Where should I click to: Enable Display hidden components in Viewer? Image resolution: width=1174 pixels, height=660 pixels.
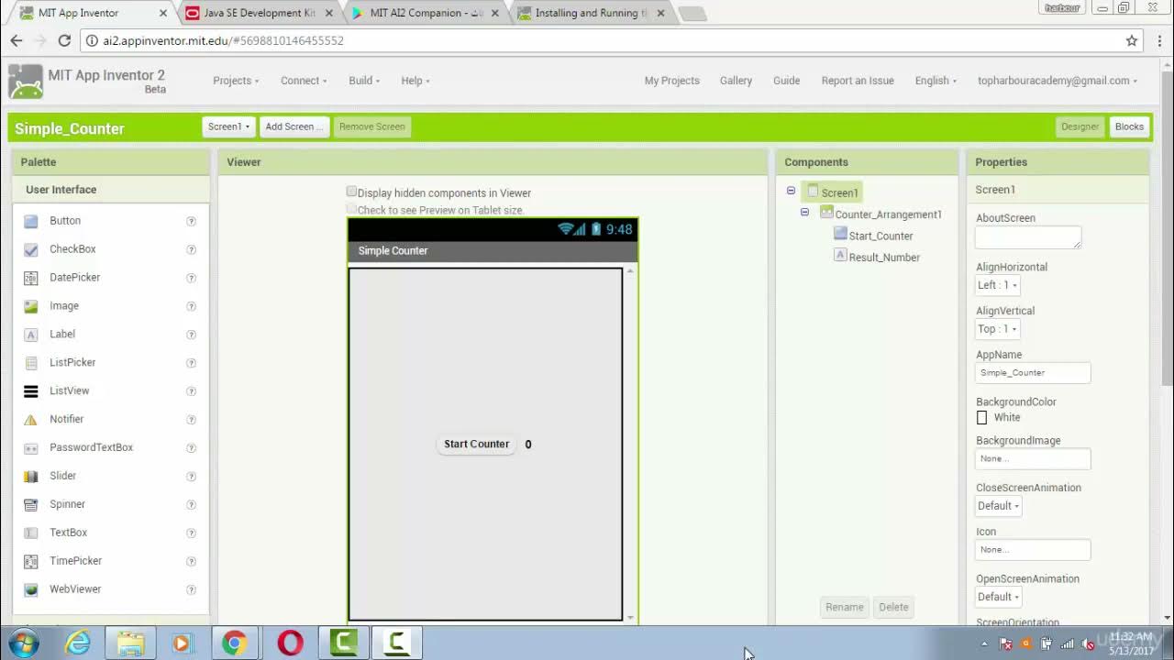coord(351,192)
